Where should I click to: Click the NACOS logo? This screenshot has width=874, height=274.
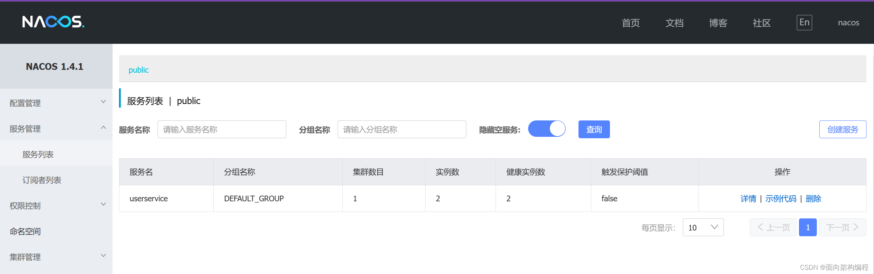click(x=53, y=22)
